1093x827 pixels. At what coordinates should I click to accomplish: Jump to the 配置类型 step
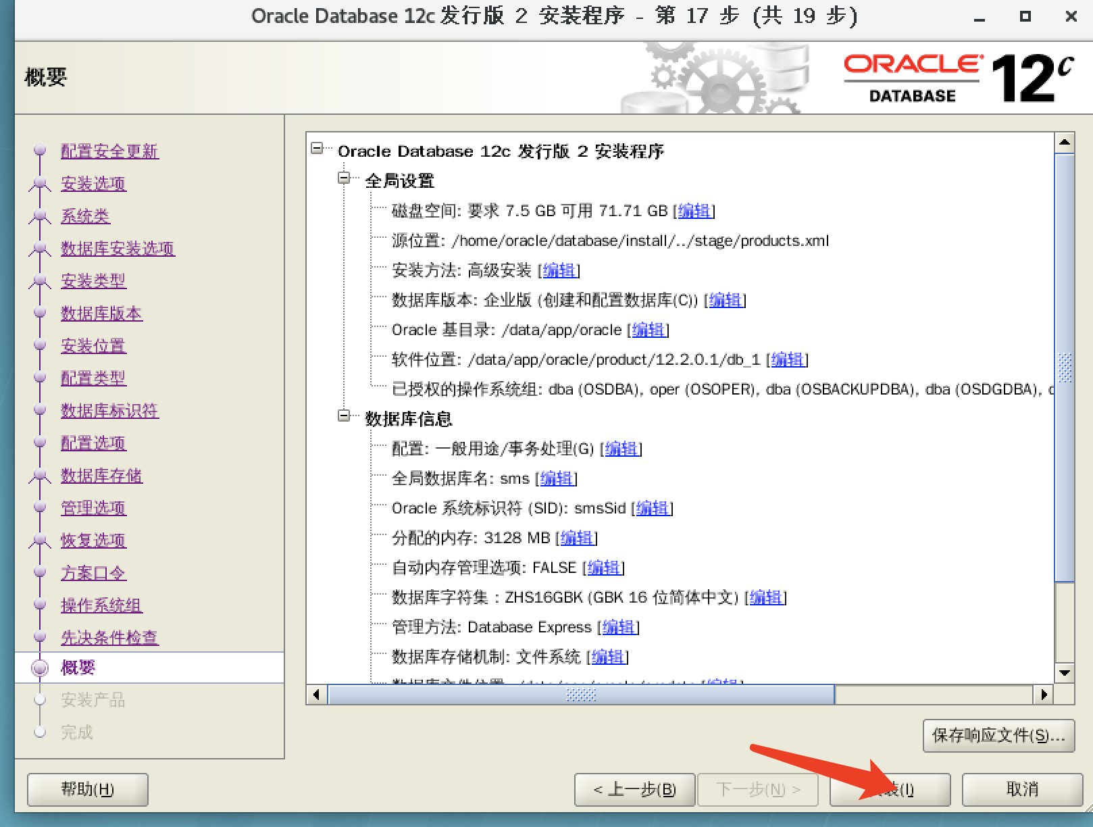[93, 378]
